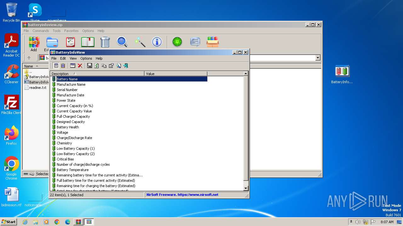Click the Advanced Options window icon in toolbar
Image resolution: width=403 pixels, height=226 pixels.
(x=73, y=66)
